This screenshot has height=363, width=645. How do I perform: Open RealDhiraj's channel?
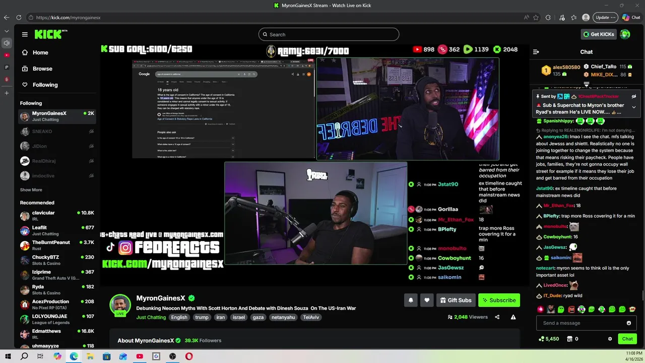[57, 161]
